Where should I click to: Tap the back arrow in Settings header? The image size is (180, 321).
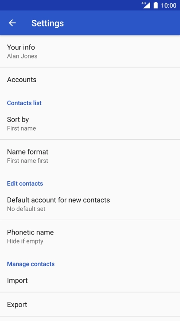point(12,23)
